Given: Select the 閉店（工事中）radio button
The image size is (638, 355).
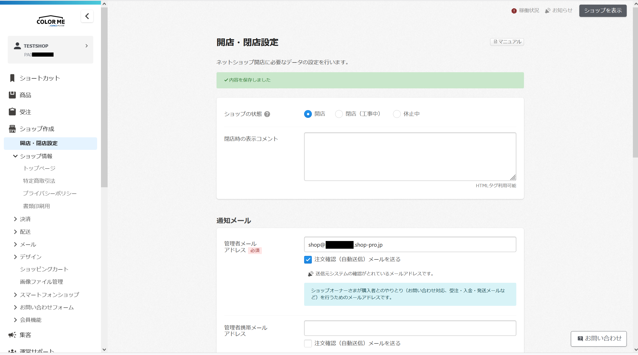Looking at the screenshot, I should point(339,114).
